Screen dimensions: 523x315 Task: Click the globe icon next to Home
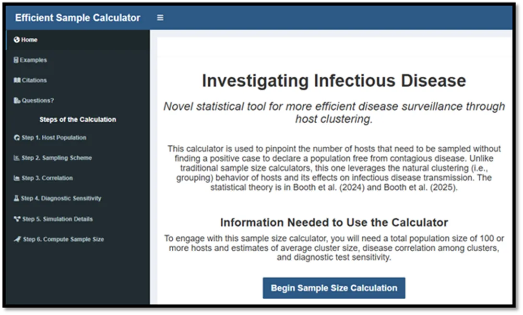(x=16, y=40)
